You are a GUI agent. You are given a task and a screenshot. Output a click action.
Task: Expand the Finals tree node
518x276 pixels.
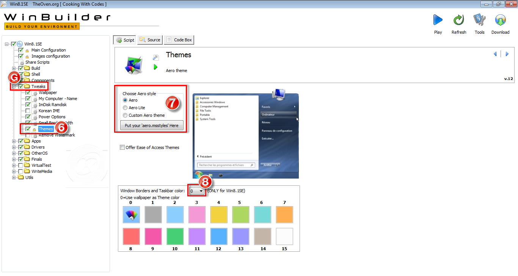pyautogui.click(x=14, y=159)
